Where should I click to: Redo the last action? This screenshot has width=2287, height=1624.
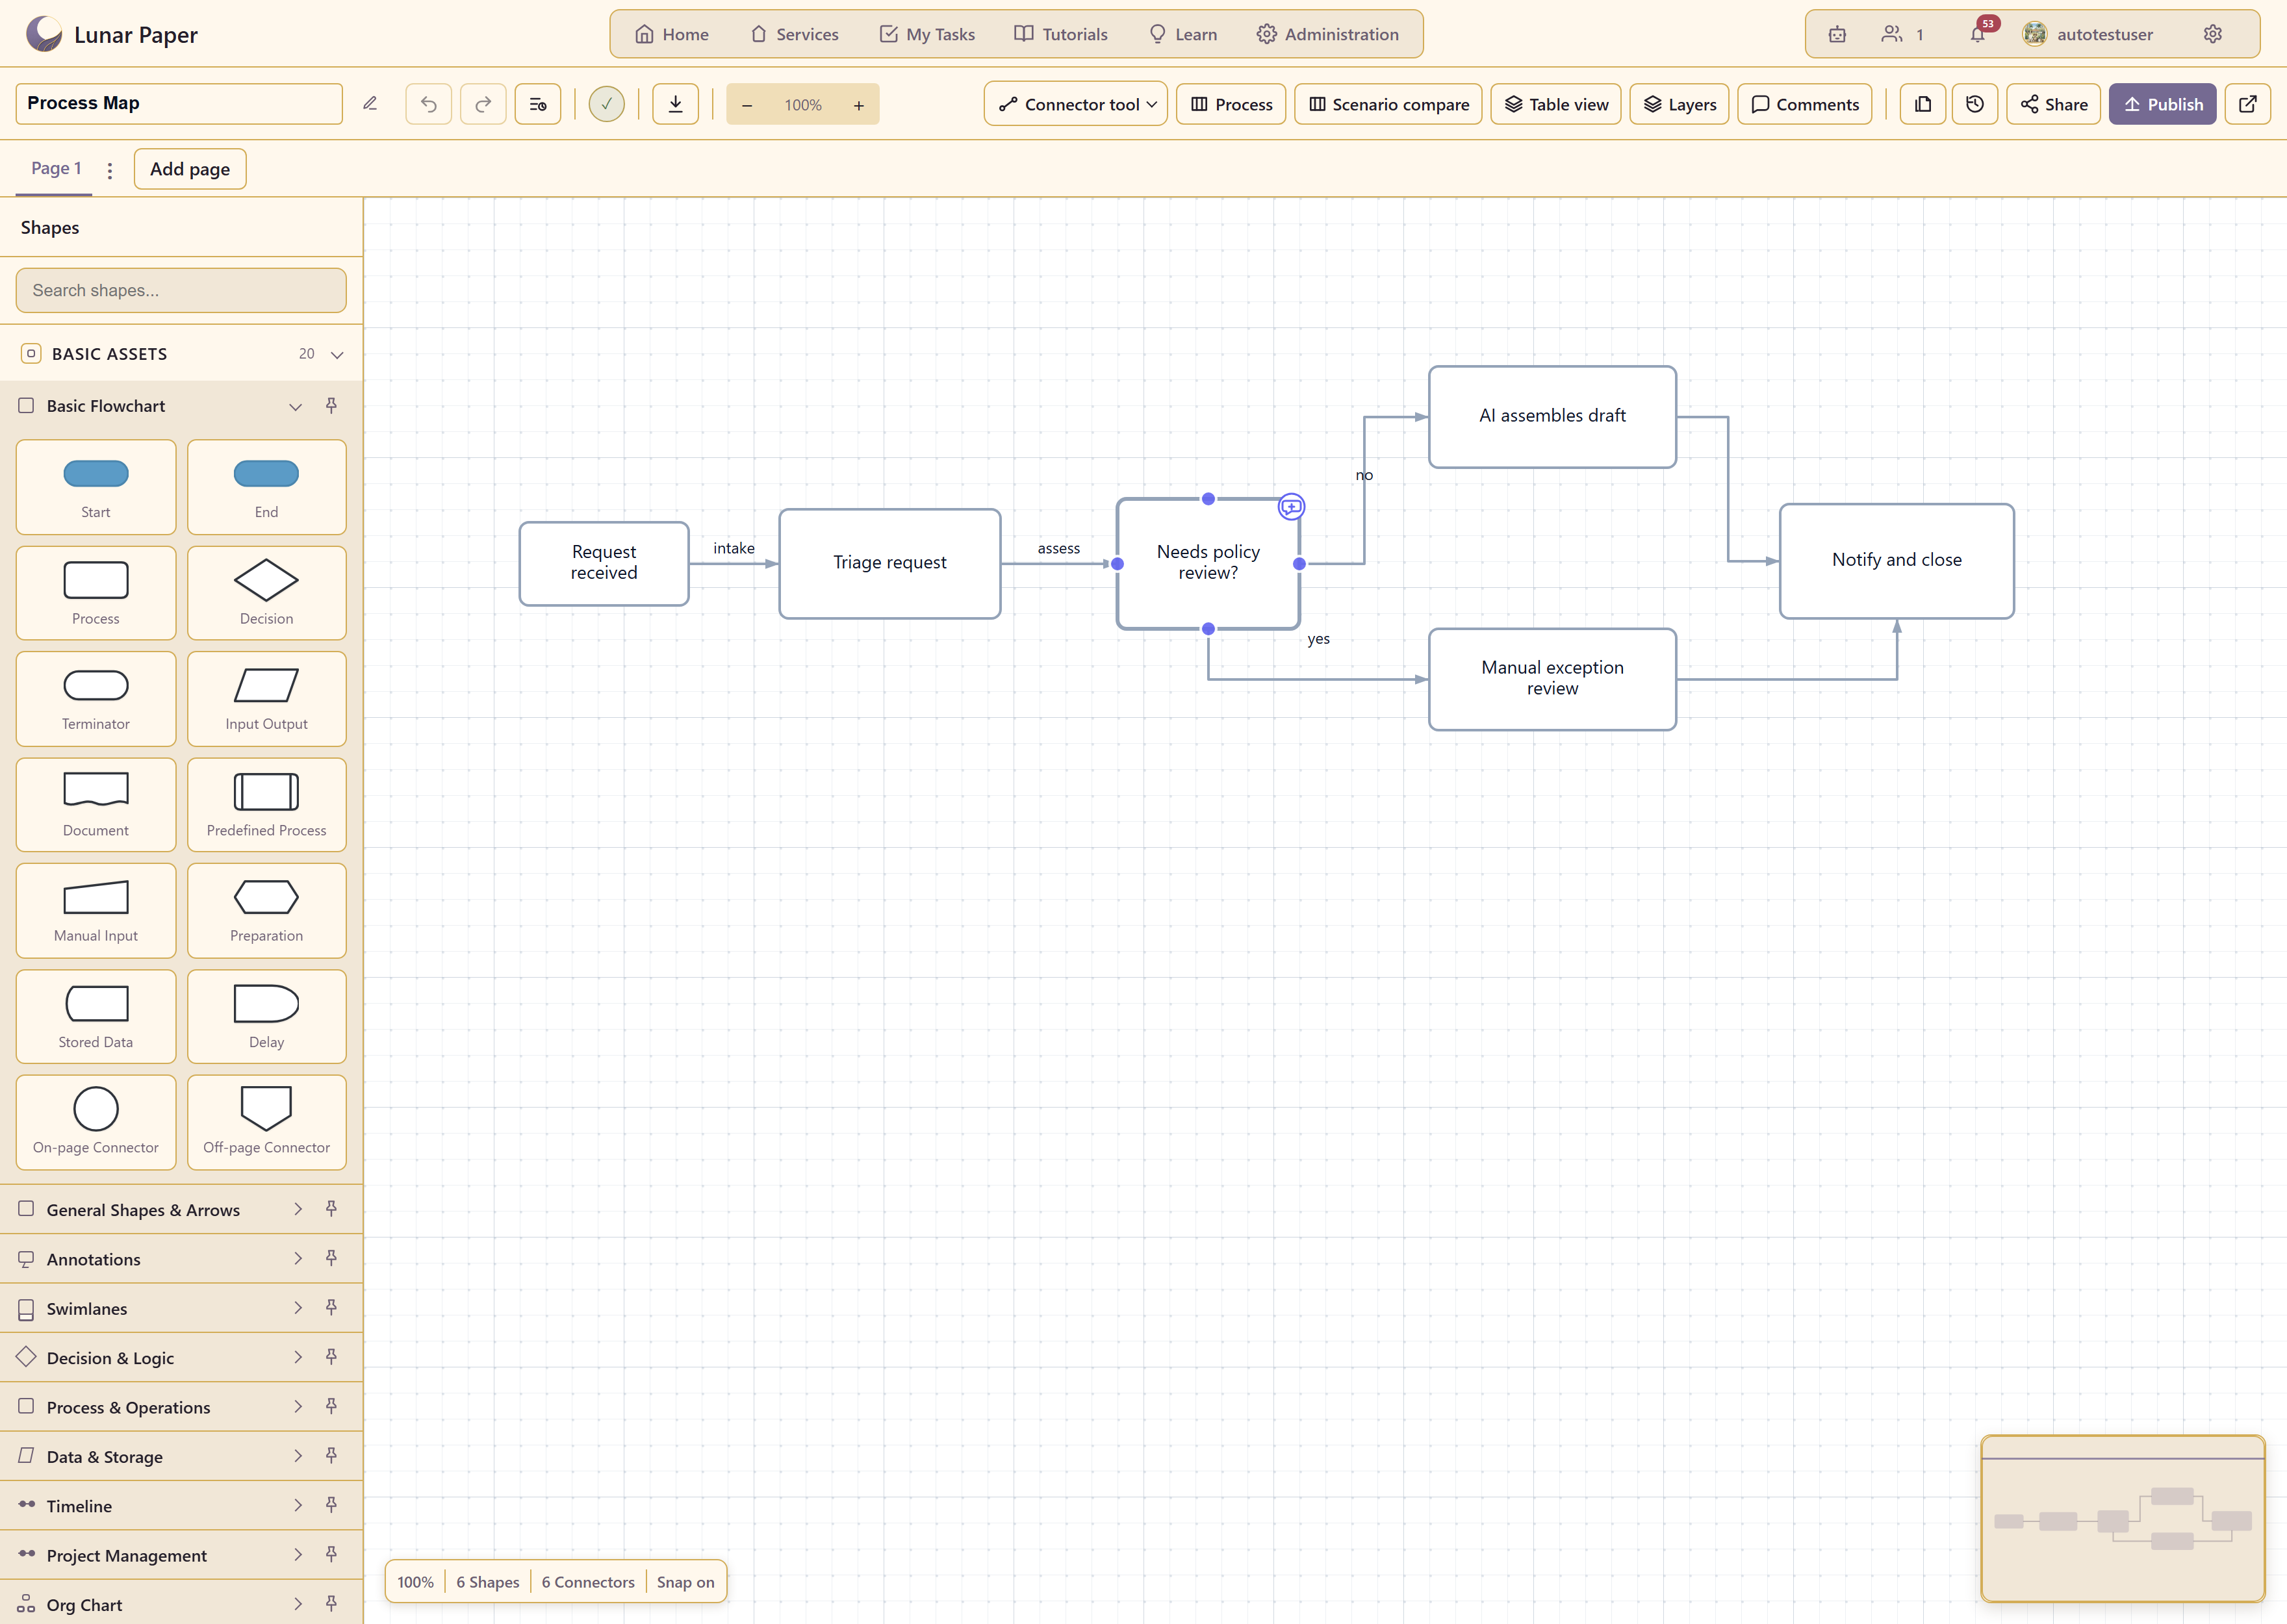tap(483, 104)
